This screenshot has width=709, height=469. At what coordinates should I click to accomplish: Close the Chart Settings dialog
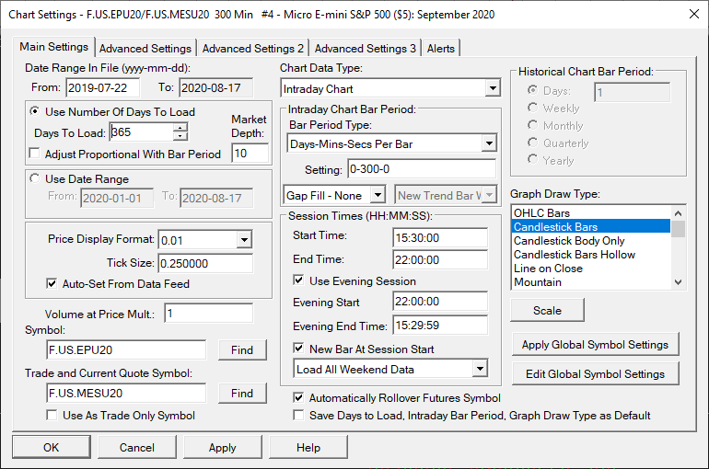click(x=694, y=14)
